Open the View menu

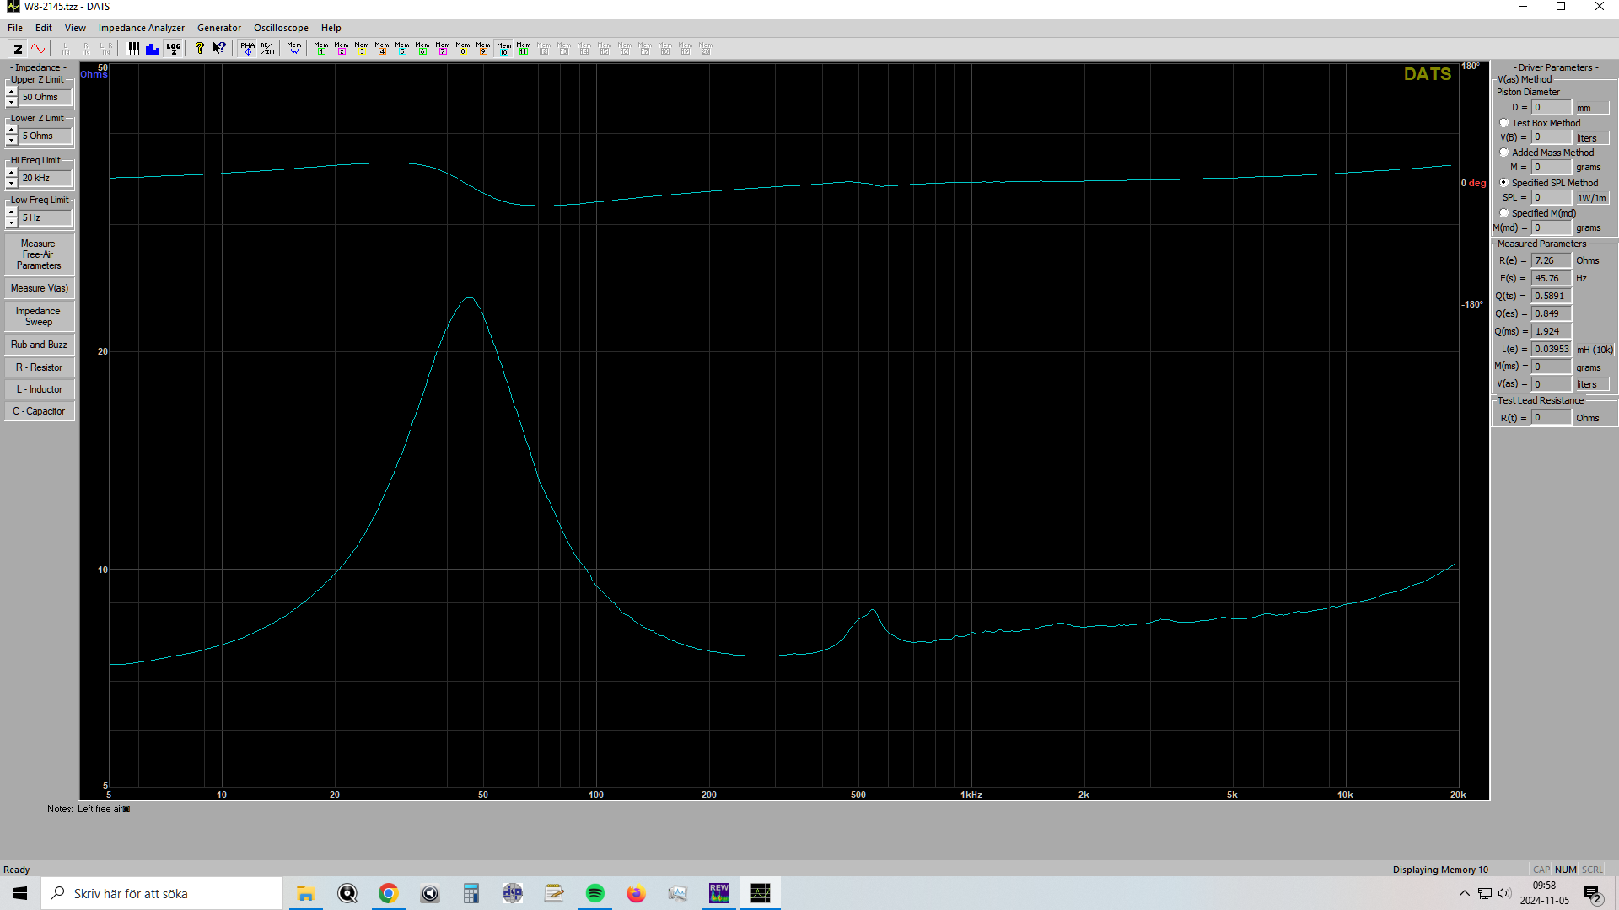click(x=75, y=28)
